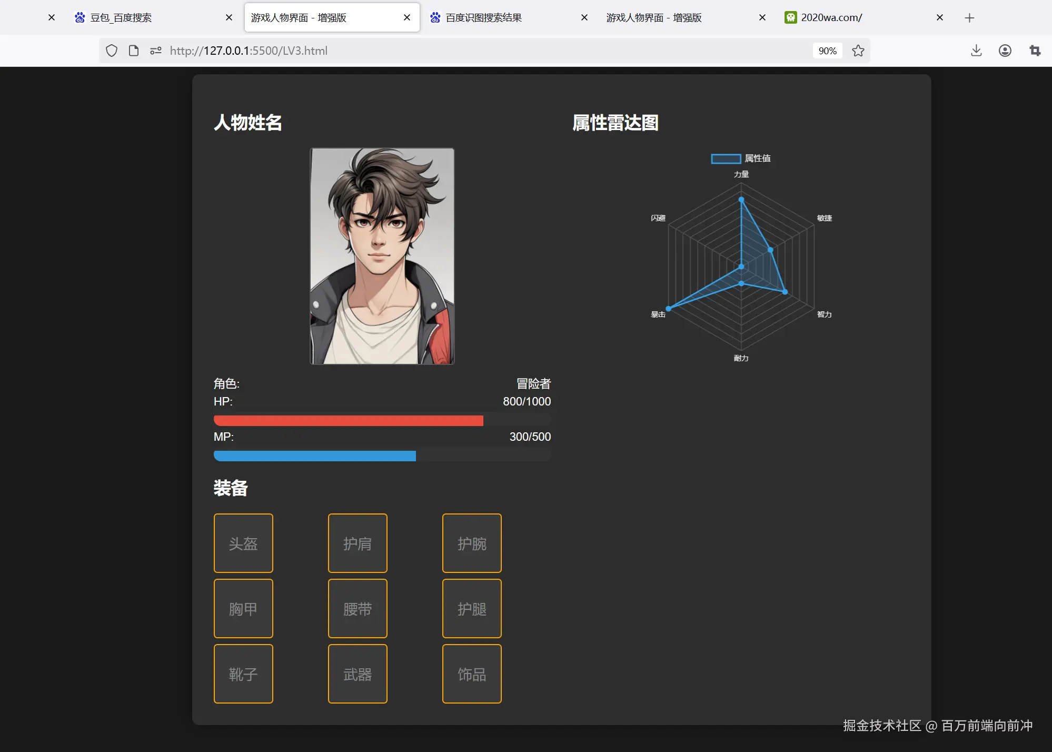Click the 武器 equipment slot
The image size is (1052, 752).
358,674
